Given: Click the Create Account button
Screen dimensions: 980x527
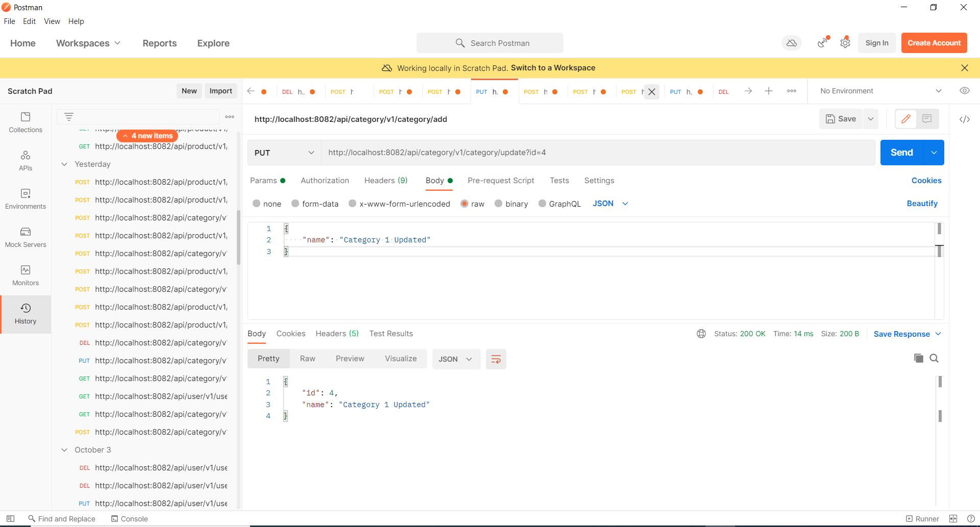Looking at the screenshot, I should (x=934, y=43).
